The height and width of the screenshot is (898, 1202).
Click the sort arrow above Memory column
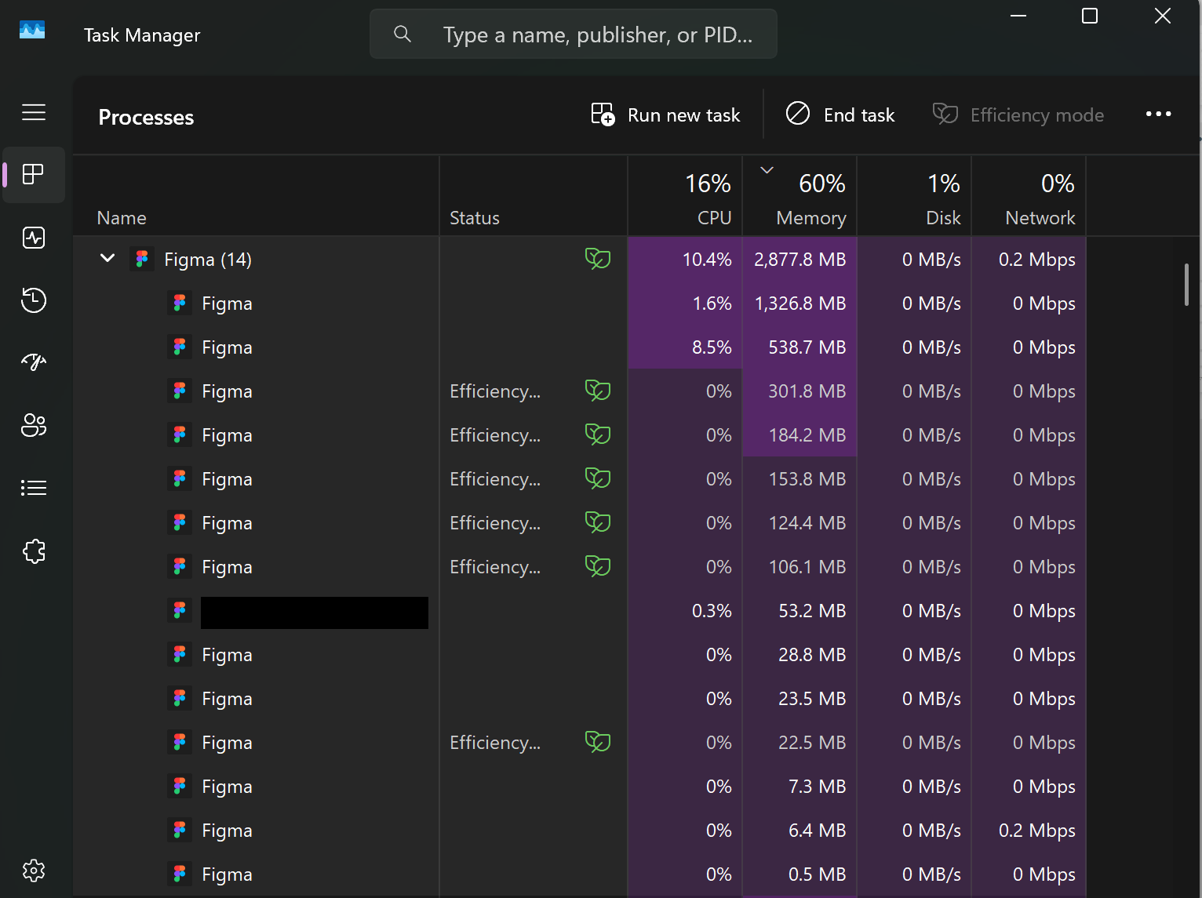(x=767, y=169)
